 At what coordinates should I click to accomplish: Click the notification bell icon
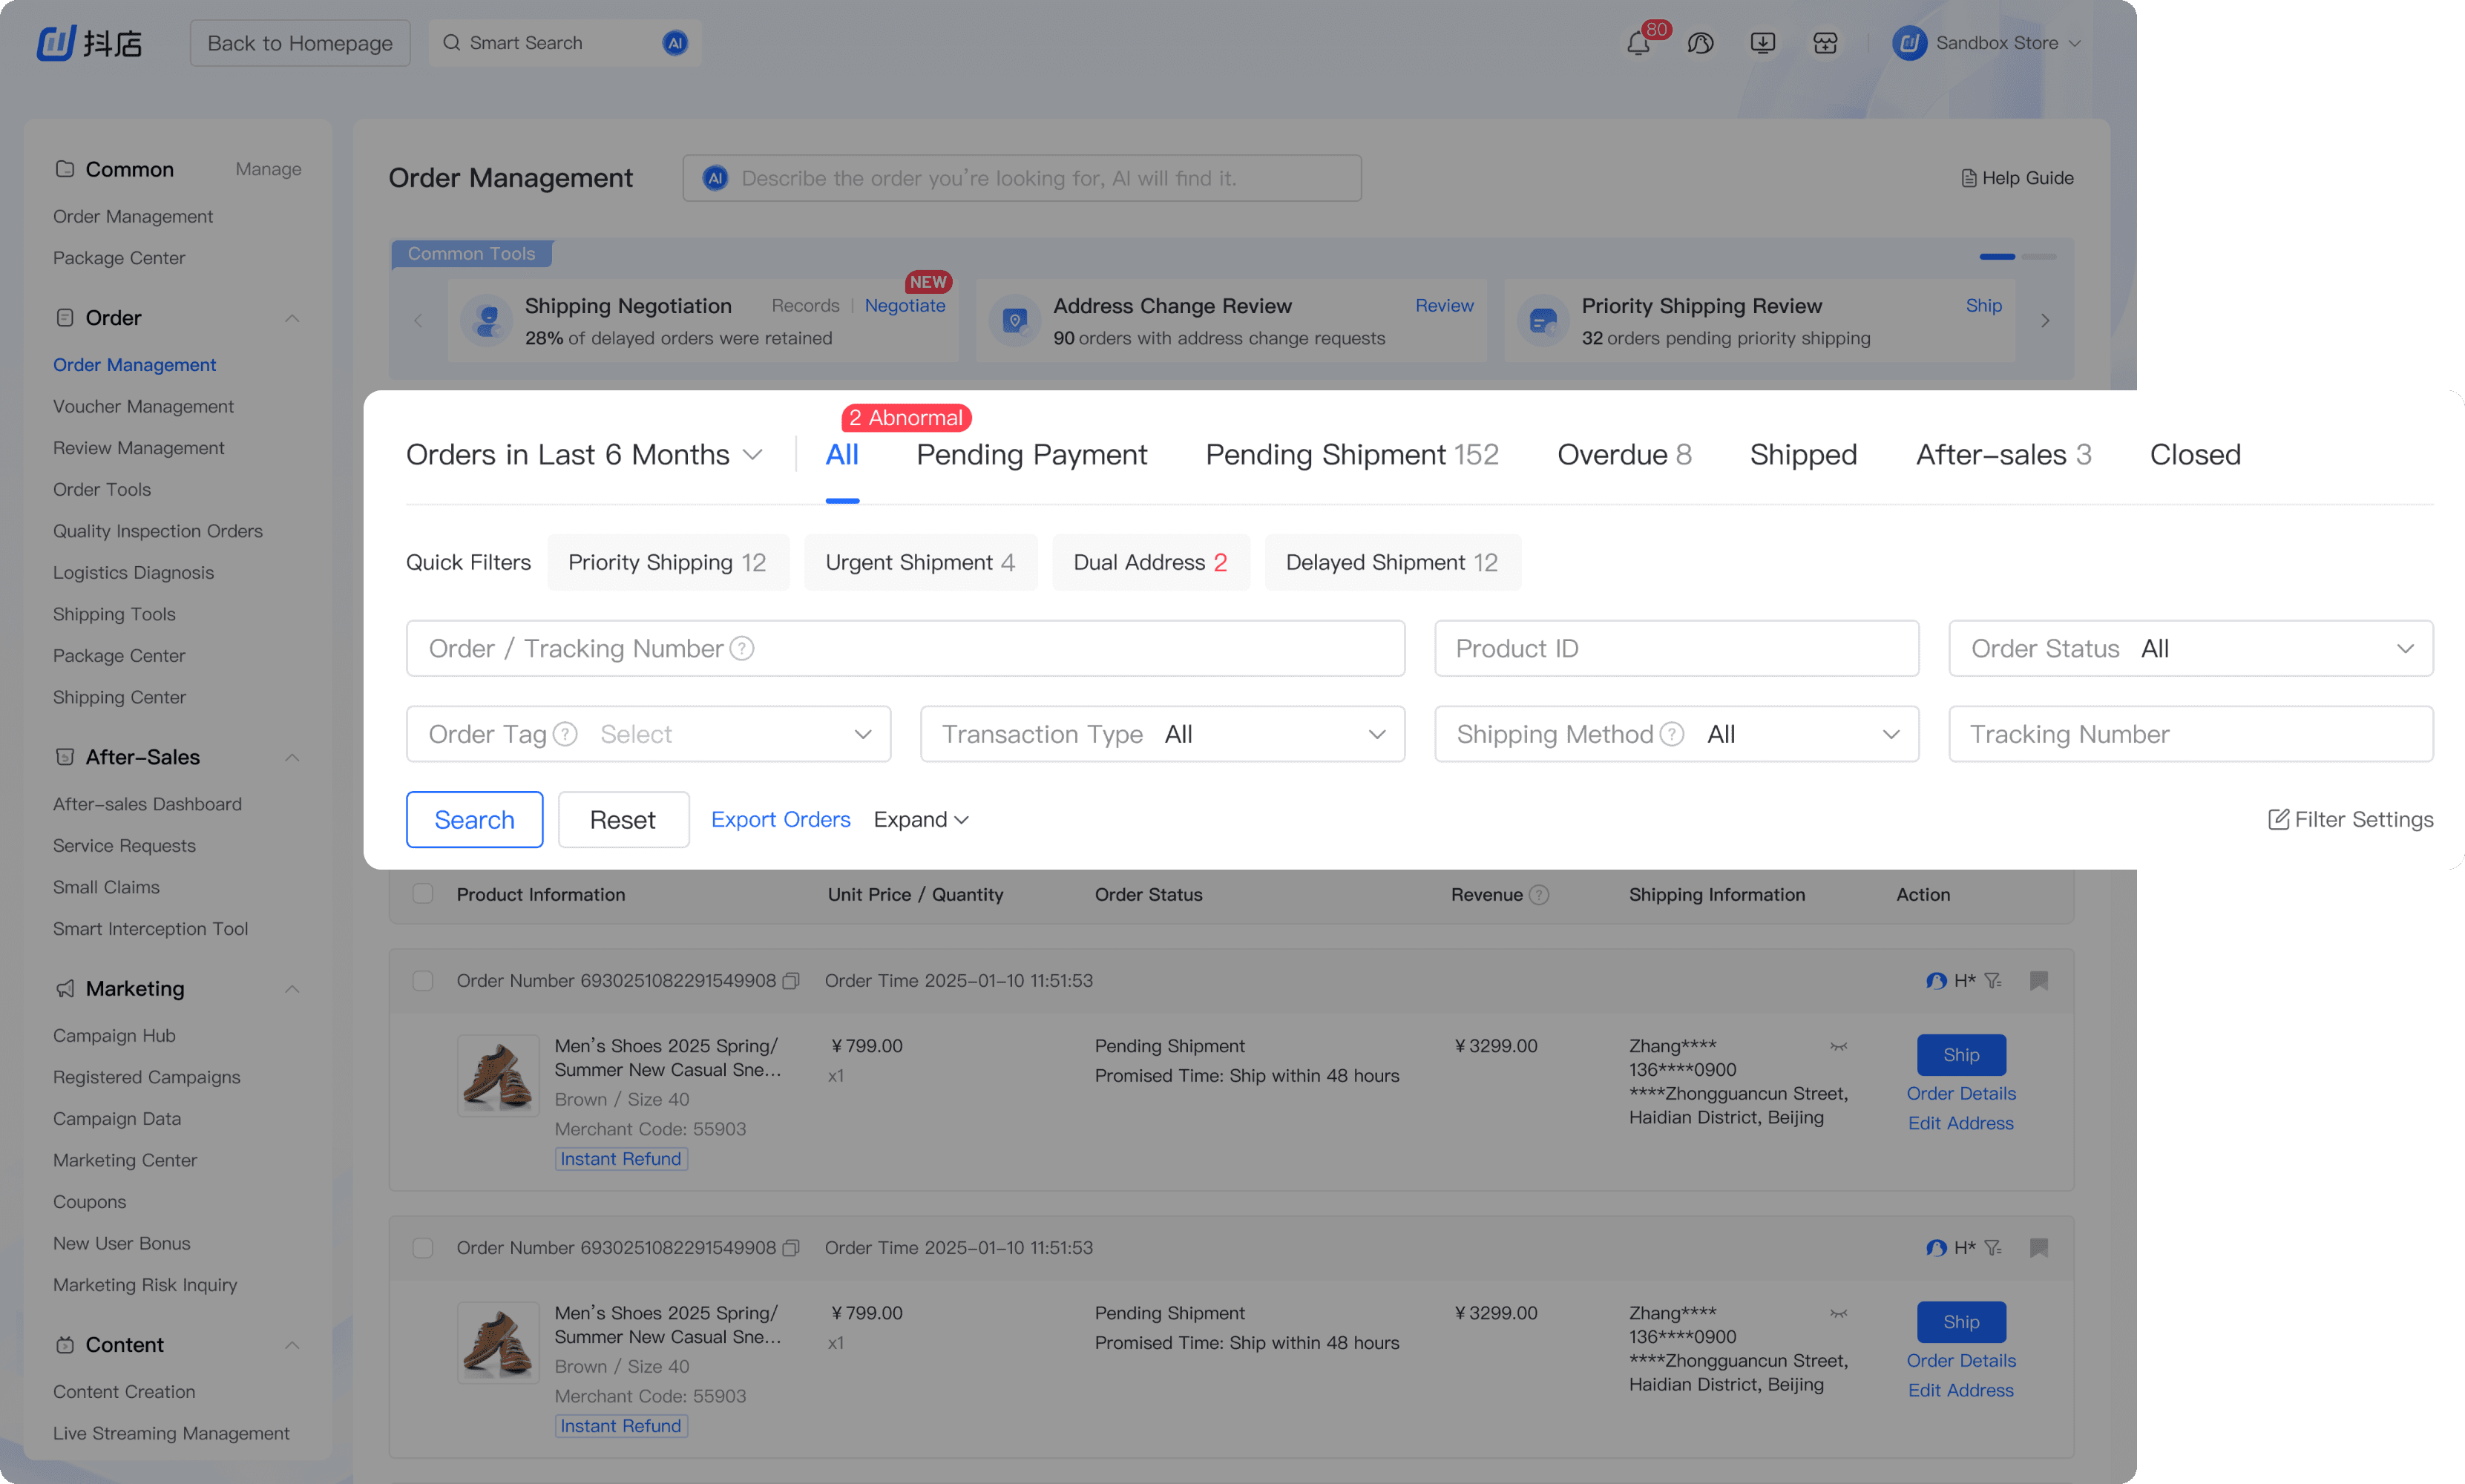click(x=1637, y=44)
